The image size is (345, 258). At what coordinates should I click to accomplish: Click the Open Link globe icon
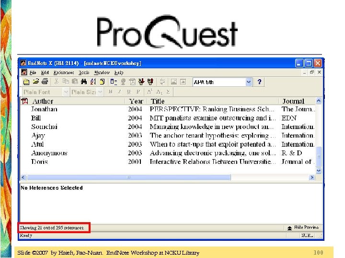(x=123, y=82)
